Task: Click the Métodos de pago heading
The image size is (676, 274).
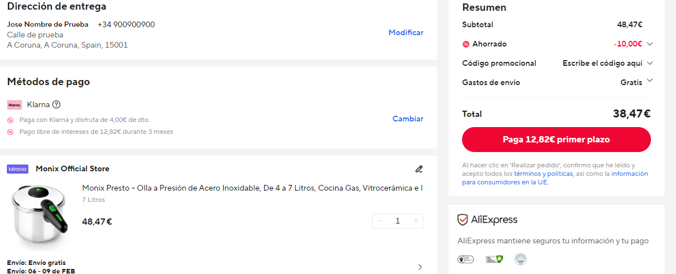Action: click(49, 82)
